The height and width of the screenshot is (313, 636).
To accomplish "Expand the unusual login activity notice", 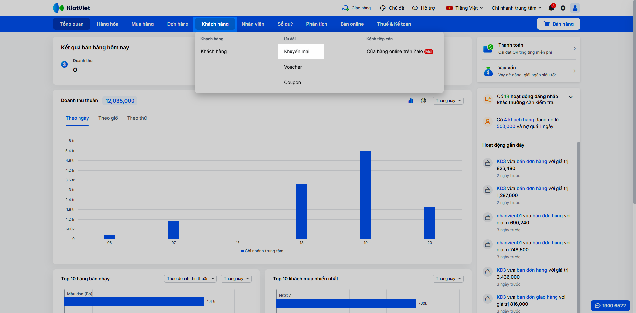I will [x=571, y=97].
